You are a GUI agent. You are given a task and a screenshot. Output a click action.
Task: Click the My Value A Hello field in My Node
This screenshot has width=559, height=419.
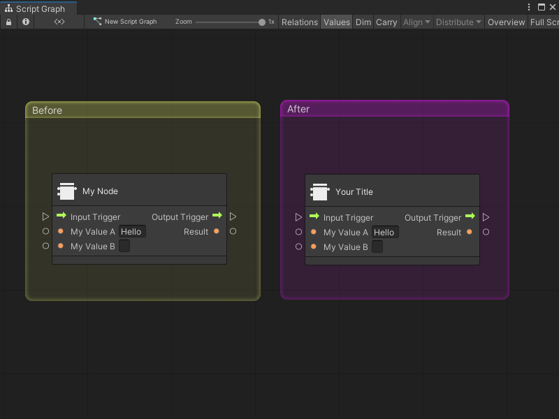[132, 232]
